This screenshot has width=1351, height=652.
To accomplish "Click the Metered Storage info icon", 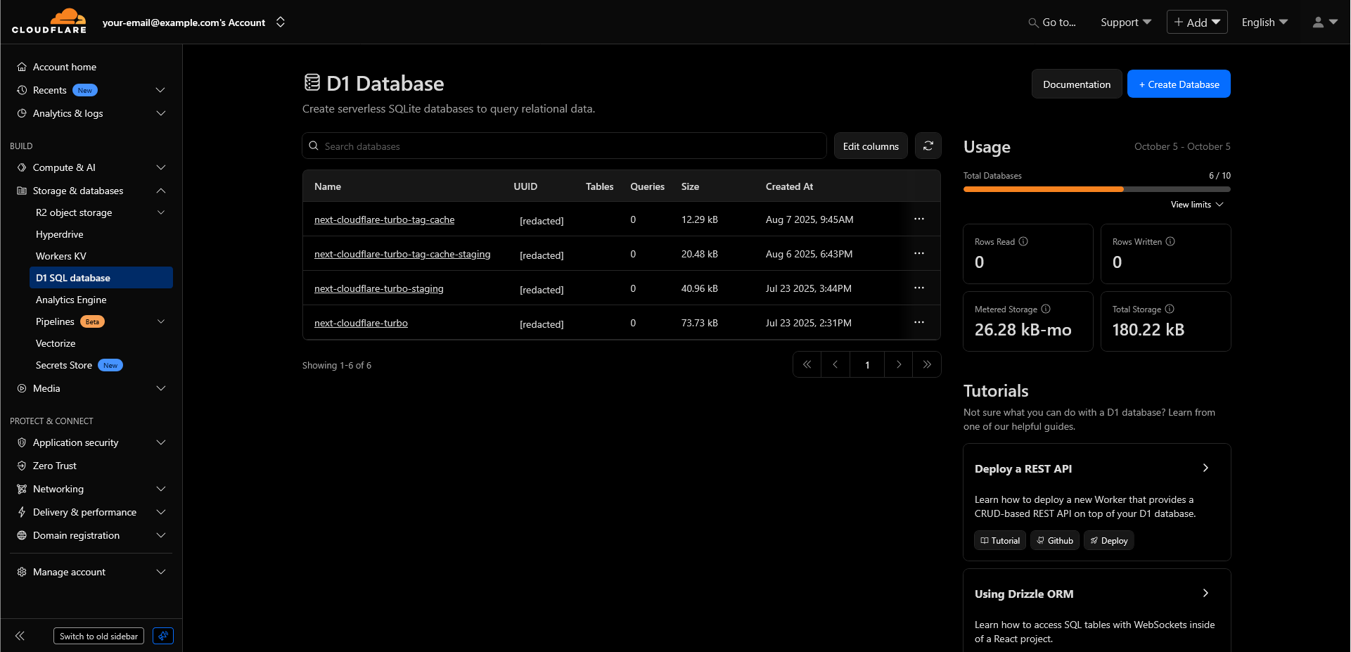I will point(1046,309).
